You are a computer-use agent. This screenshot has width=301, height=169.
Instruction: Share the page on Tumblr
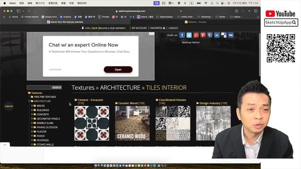210,35
